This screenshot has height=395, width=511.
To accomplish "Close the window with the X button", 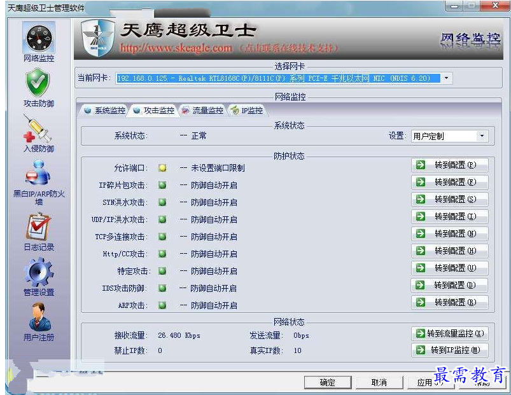I will click(495, 5).
